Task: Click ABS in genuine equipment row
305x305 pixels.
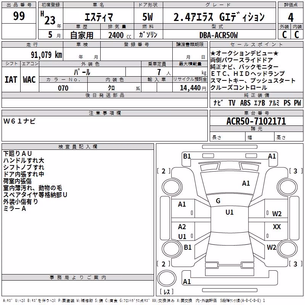Action: pyautogui.click(x=245, y=103)
